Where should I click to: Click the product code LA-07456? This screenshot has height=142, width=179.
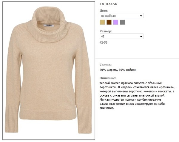point(108,4)
